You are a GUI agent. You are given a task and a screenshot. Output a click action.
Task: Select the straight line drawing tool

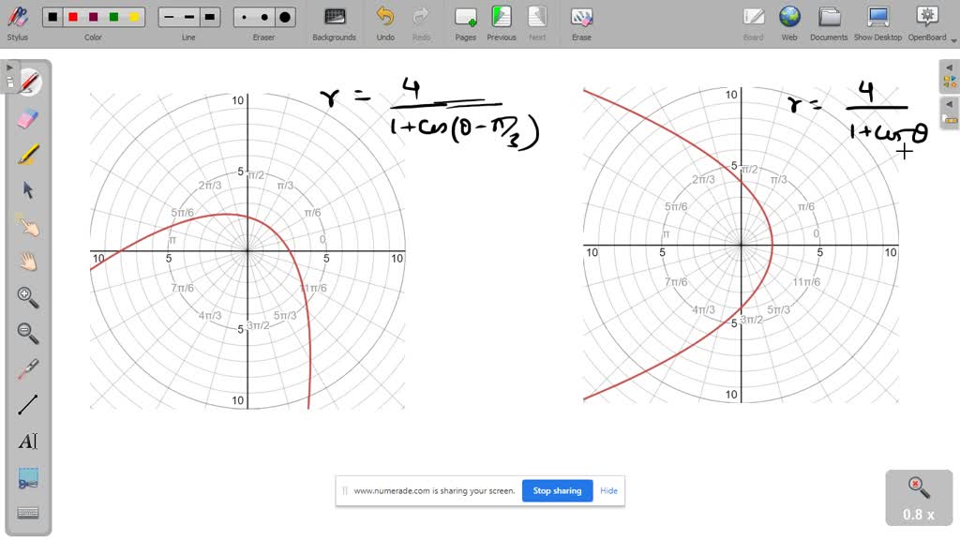pyautogui.click(x=26, y=403)
